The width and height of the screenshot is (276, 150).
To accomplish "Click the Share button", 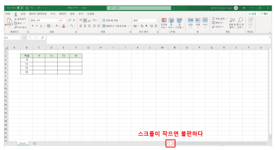I will (252, 14).
